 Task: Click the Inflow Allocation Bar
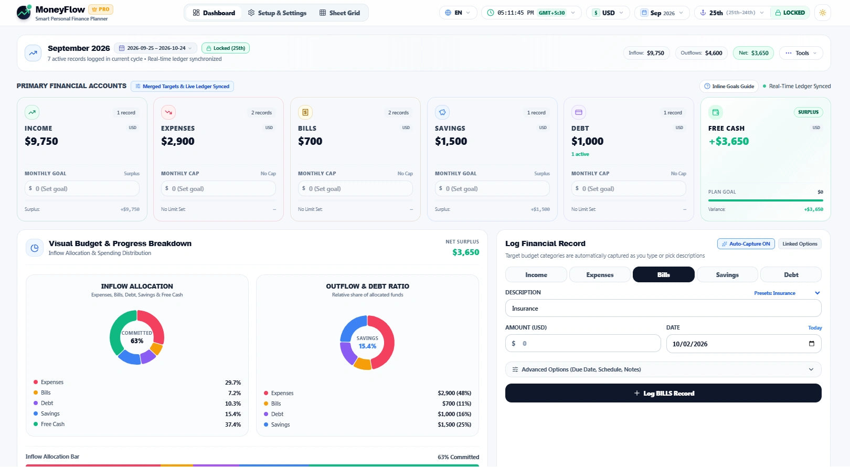tap(252, 465)
